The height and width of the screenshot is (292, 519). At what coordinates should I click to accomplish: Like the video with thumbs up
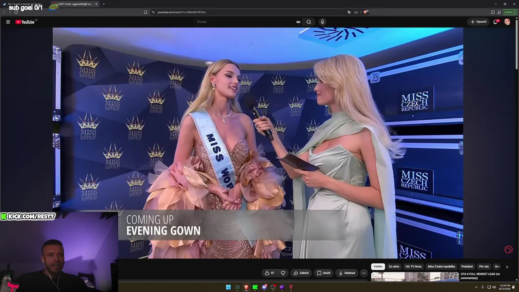(270, 273)
